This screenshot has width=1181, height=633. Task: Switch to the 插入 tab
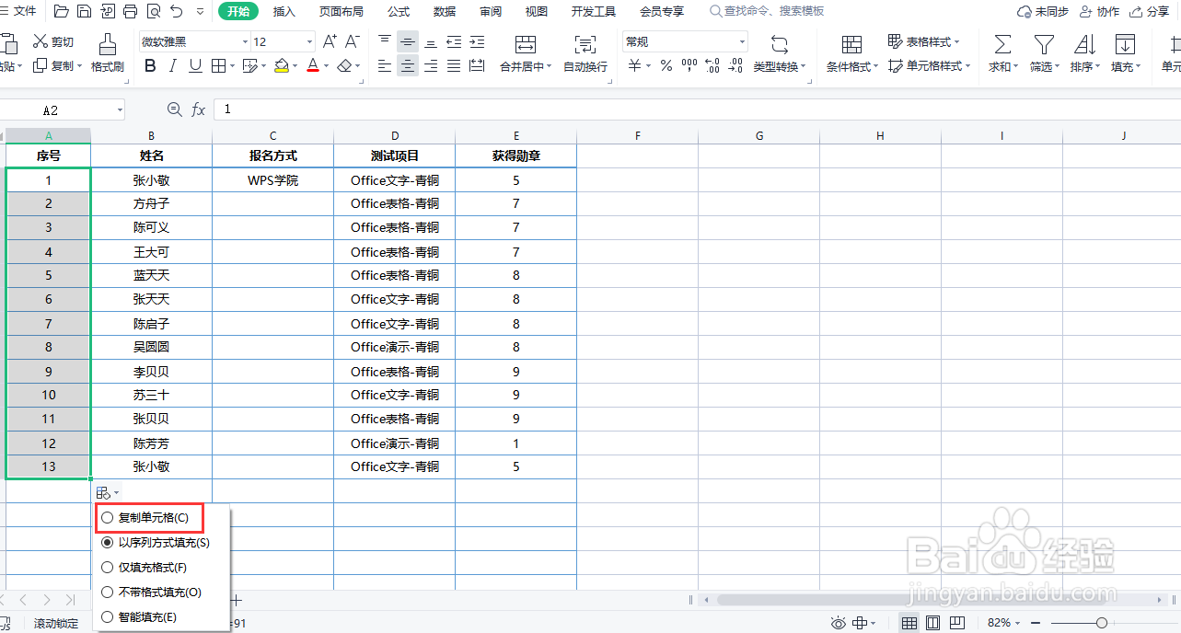[x=284, y=11]
